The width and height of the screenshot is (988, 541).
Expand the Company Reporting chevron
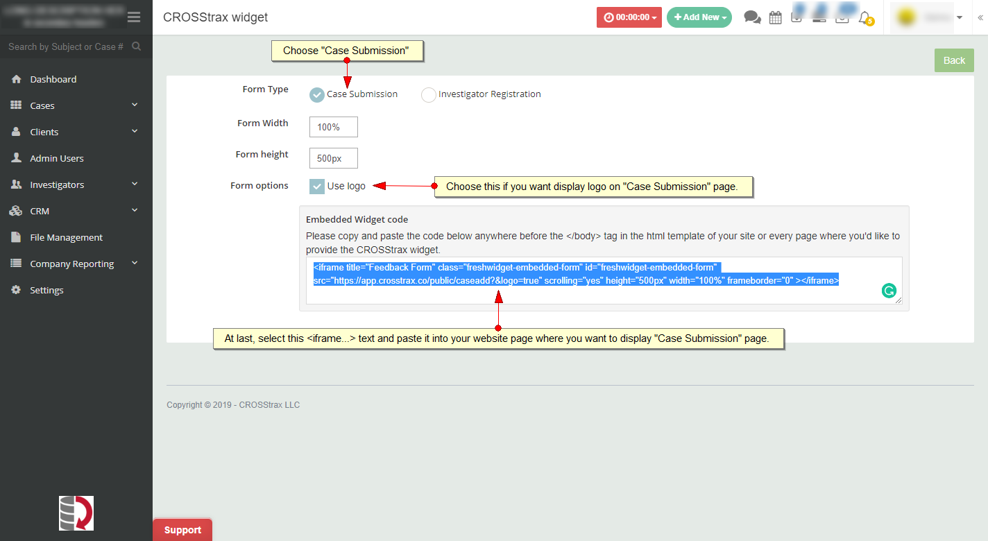tap(135, 263)
